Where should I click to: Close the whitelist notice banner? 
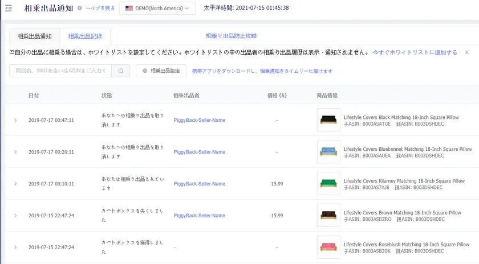(x=466, y=52)
